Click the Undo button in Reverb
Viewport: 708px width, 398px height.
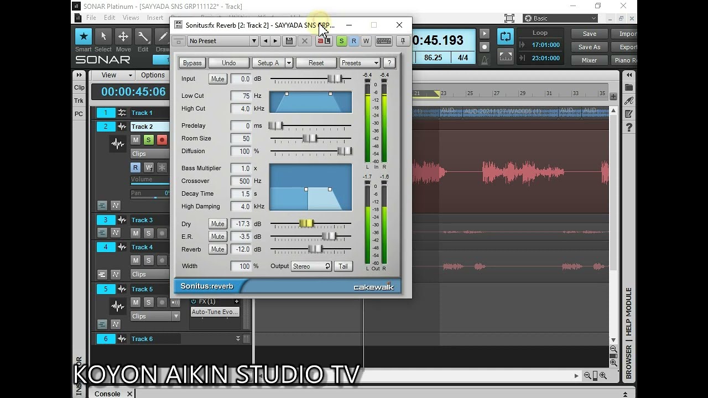click(x=228, y=63)
